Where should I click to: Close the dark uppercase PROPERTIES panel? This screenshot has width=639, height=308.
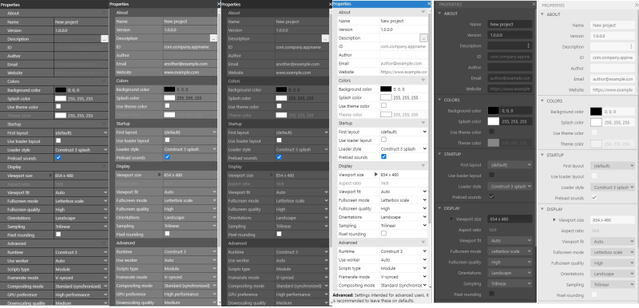[x=534, y=4]
